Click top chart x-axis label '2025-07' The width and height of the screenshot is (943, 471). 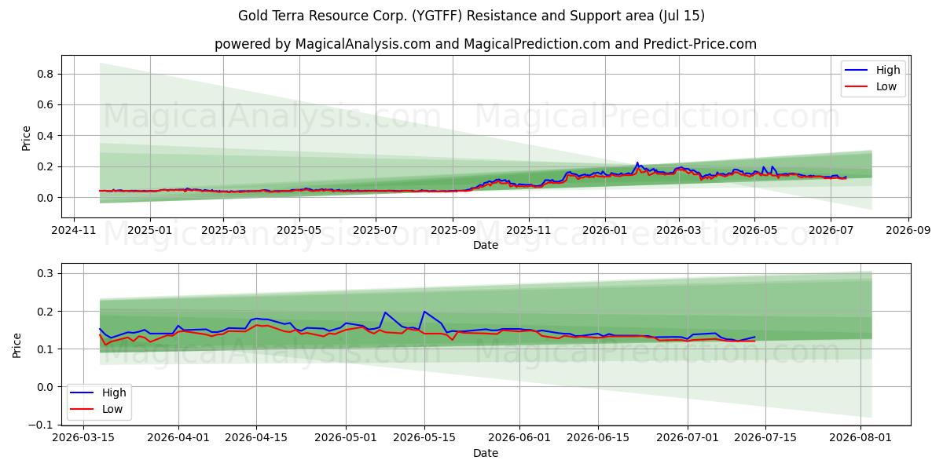[375, 230]
